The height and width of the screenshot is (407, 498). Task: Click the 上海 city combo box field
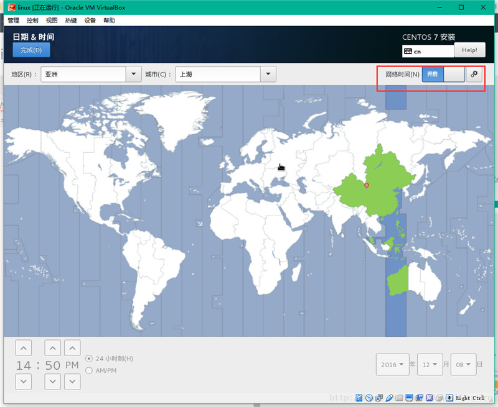coord(218,74)
